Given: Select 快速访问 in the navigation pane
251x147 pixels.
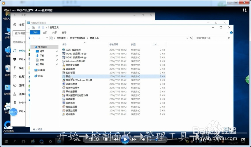Looking at the screenshot, I should point(43,47).
